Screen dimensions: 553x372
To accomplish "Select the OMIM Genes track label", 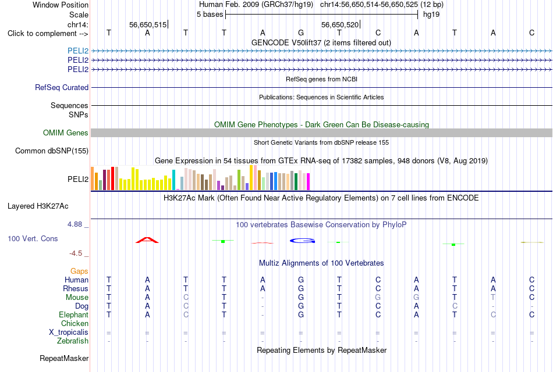I will point(66,133).
